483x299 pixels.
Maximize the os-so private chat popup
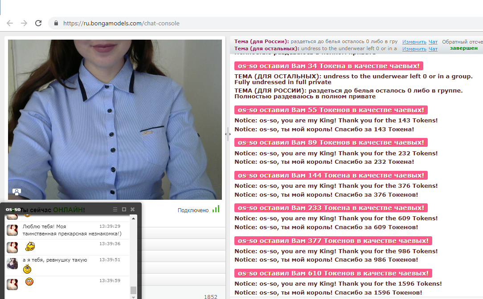coord(124,209)
